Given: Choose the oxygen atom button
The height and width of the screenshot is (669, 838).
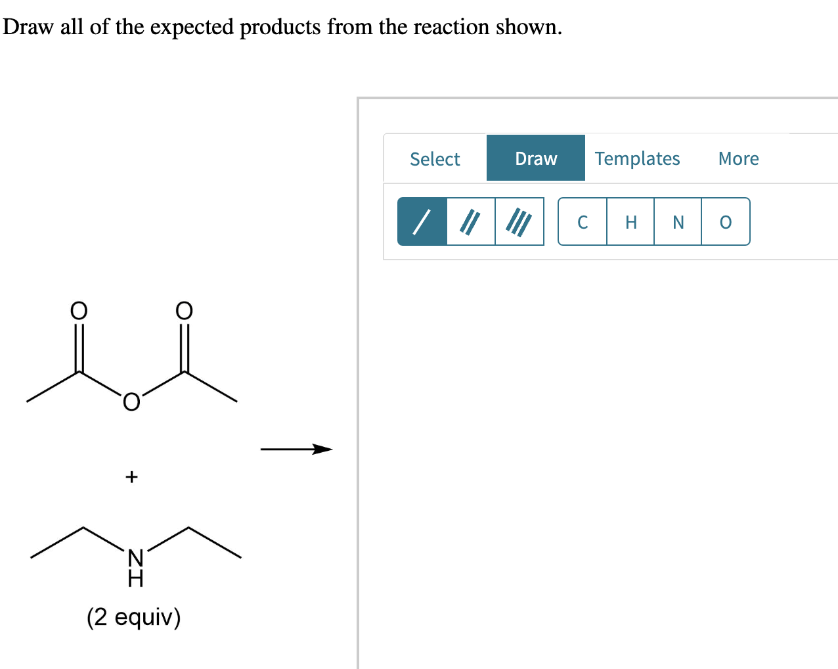Looking at the screenshot, I should [726, 221].
